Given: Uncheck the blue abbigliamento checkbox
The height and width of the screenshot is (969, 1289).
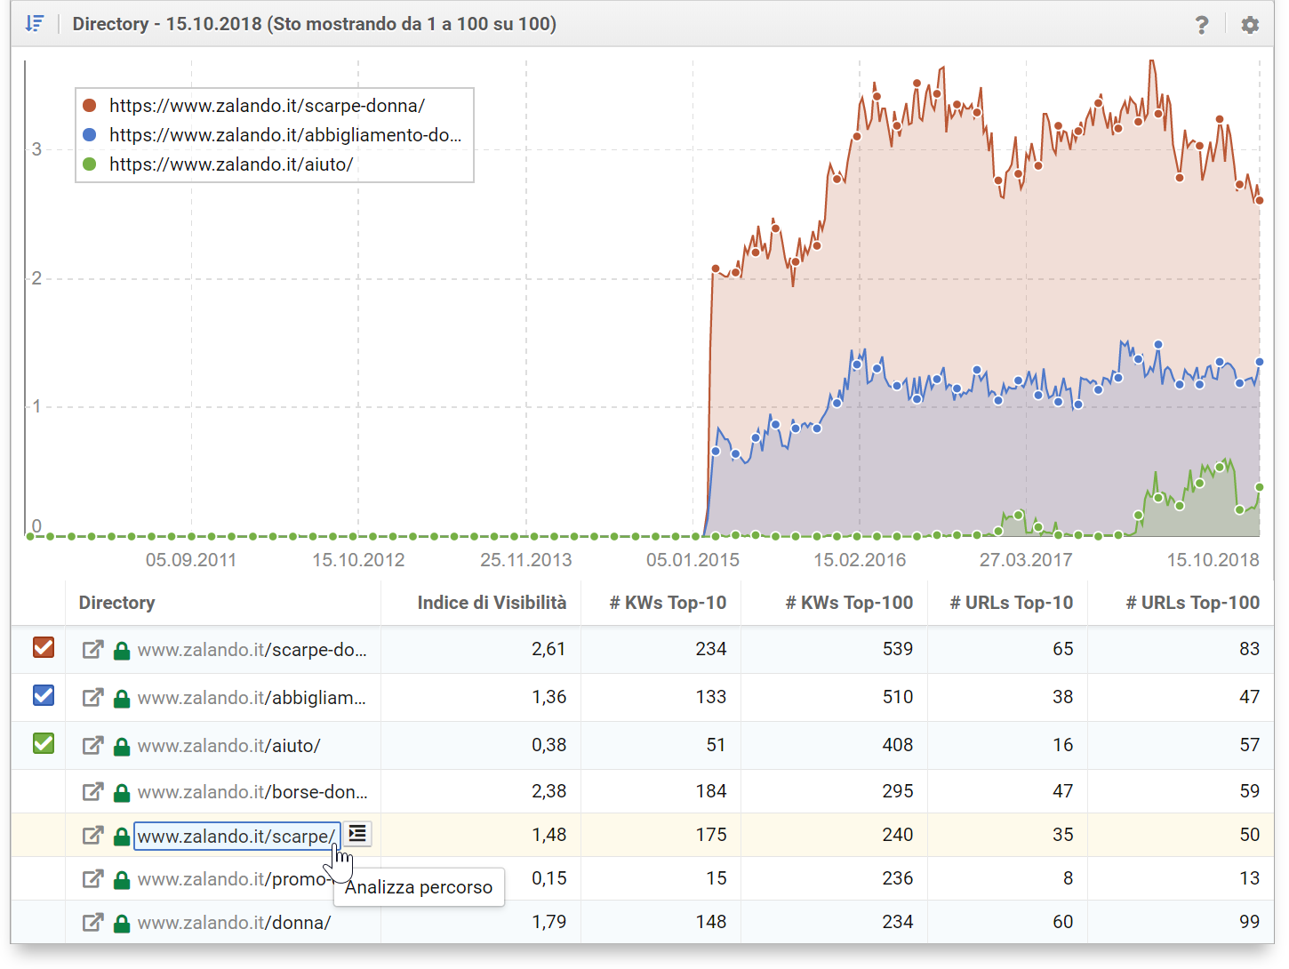Looking at the screenshot, I should point(44,695).
